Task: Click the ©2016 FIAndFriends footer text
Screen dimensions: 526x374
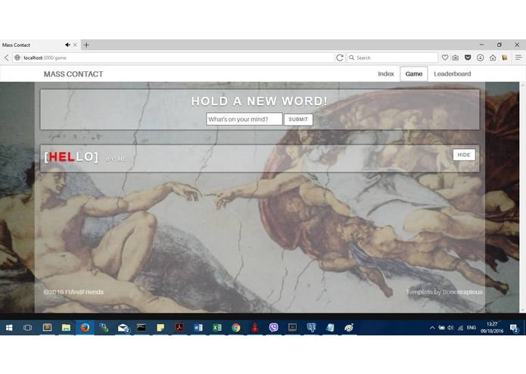Action: [73, 292]
